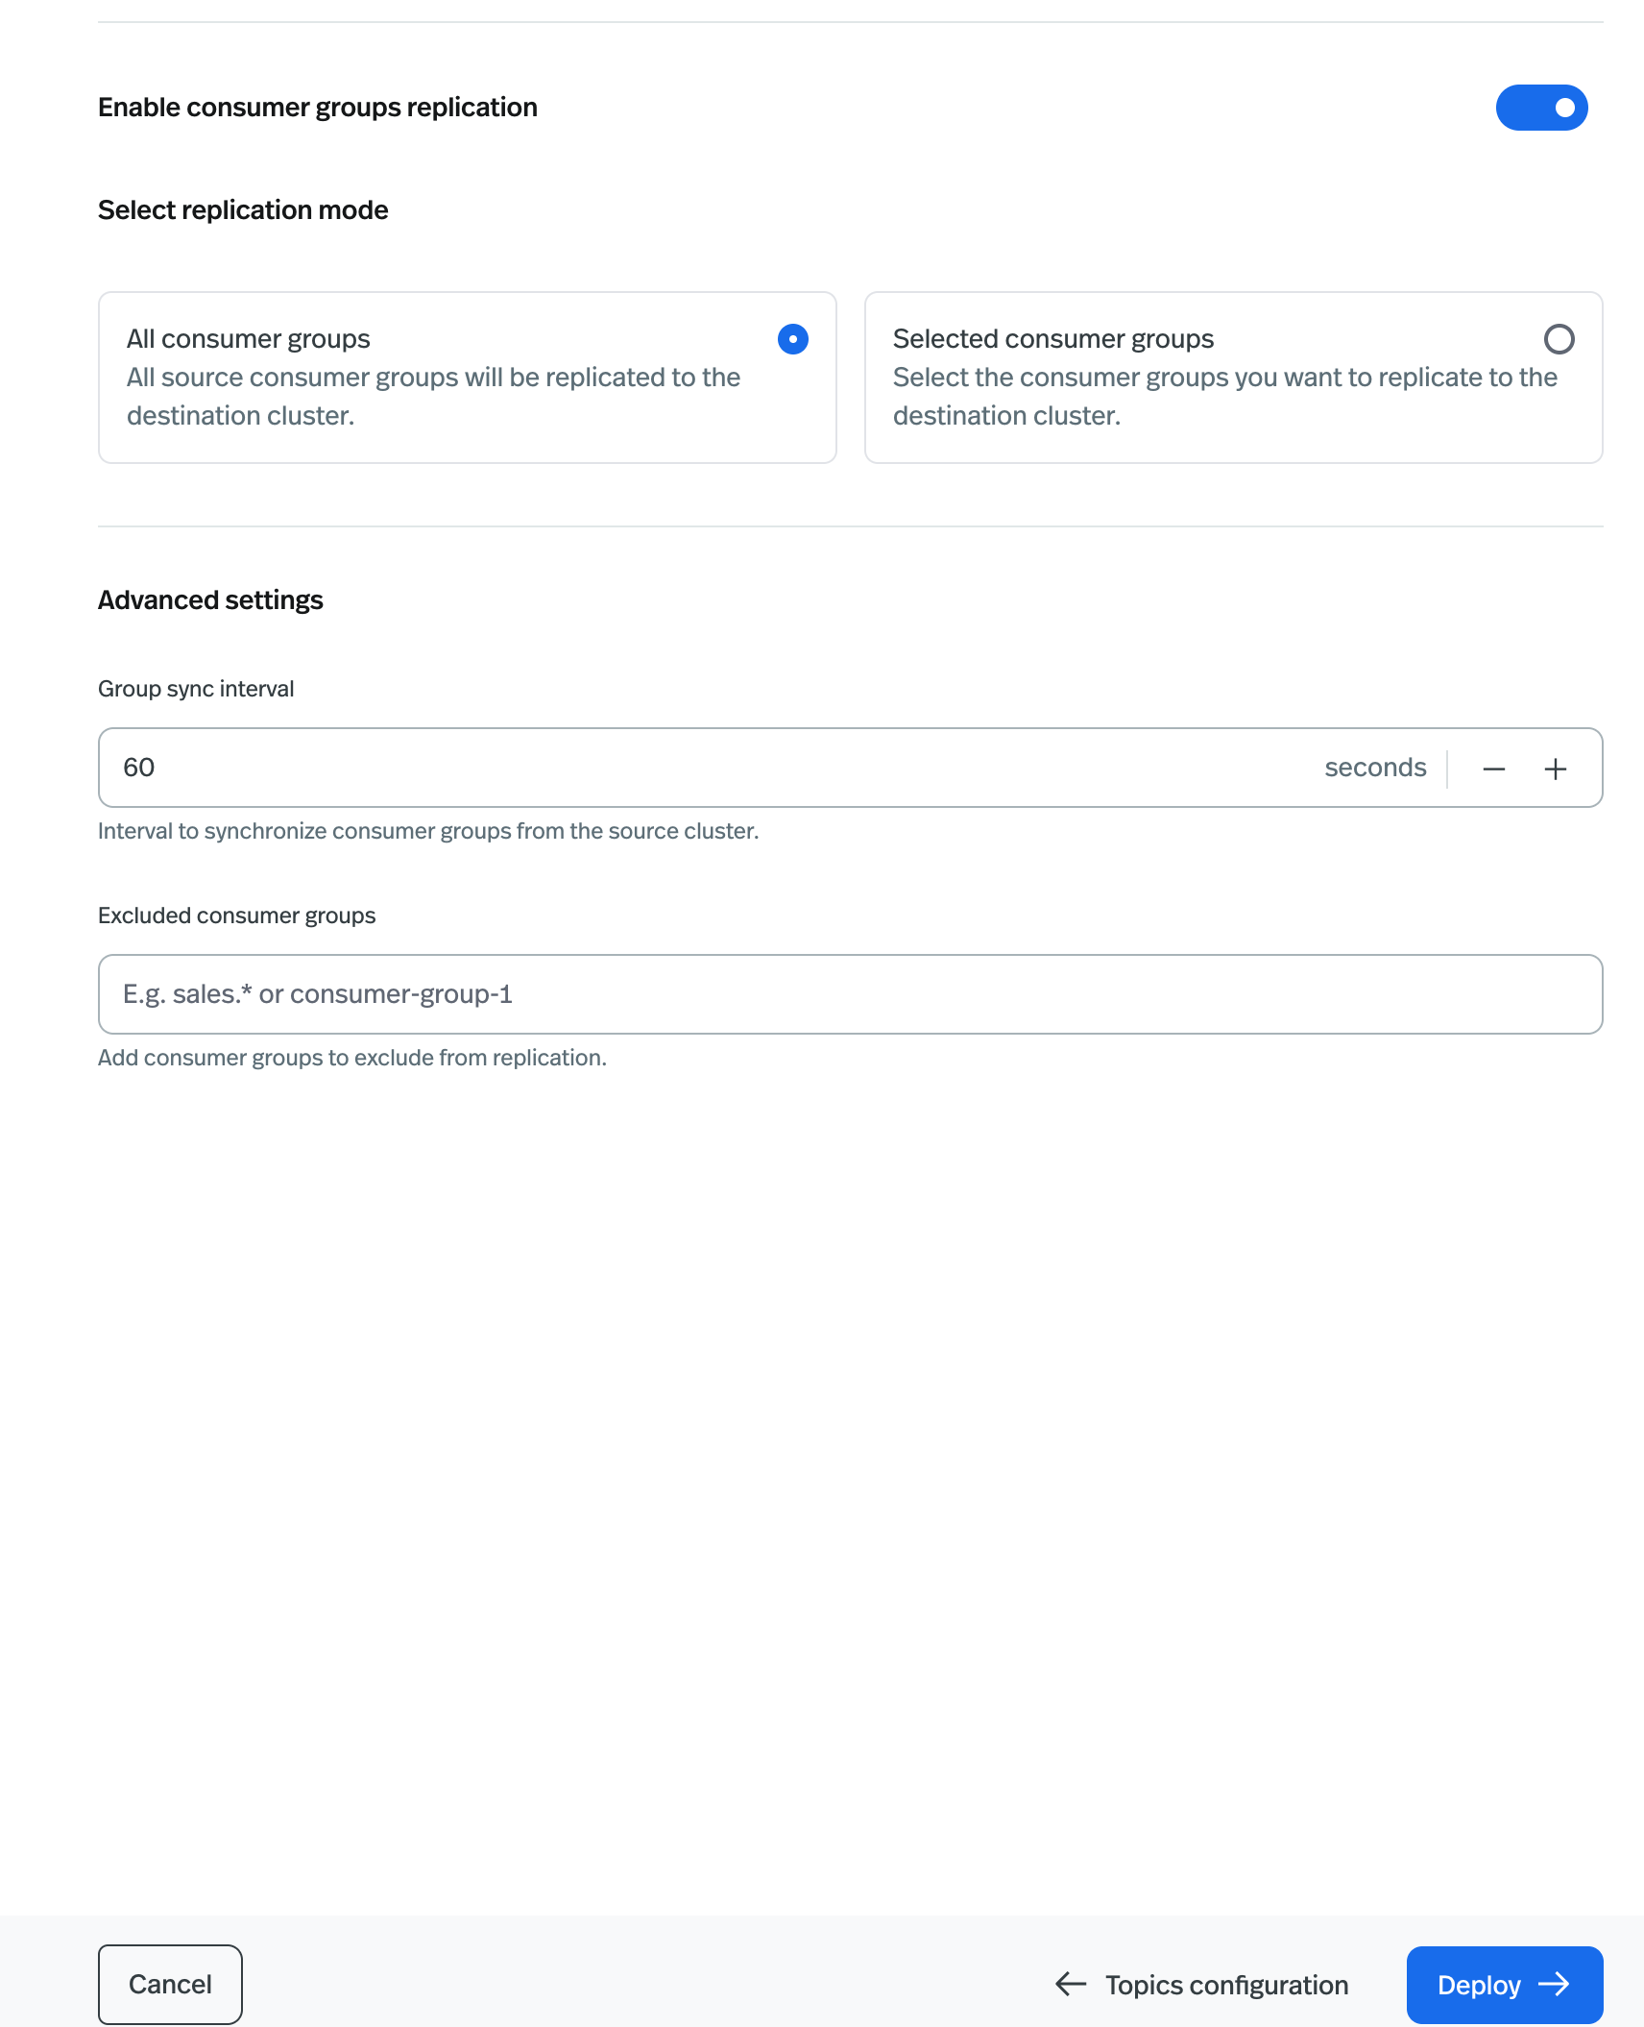Choose the Selected consumer groups card
Viewport: 1644px width, 2027px height.
tap(1234, 377)
